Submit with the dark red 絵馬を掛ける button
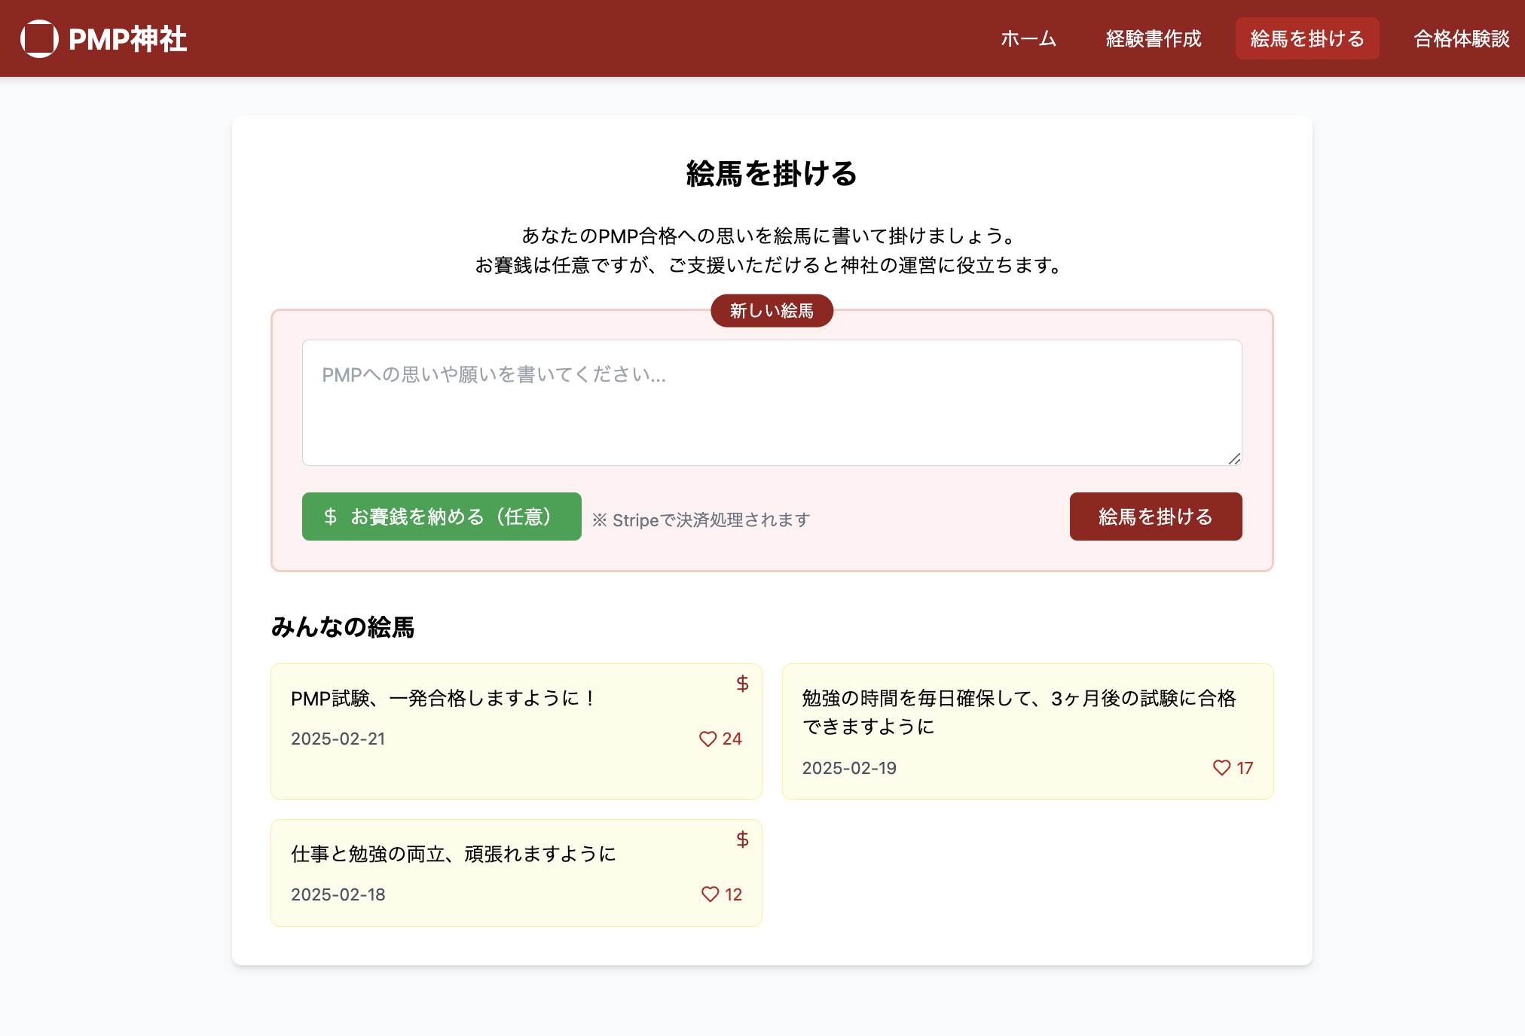1525x1036 pixels. [1155, 516]
